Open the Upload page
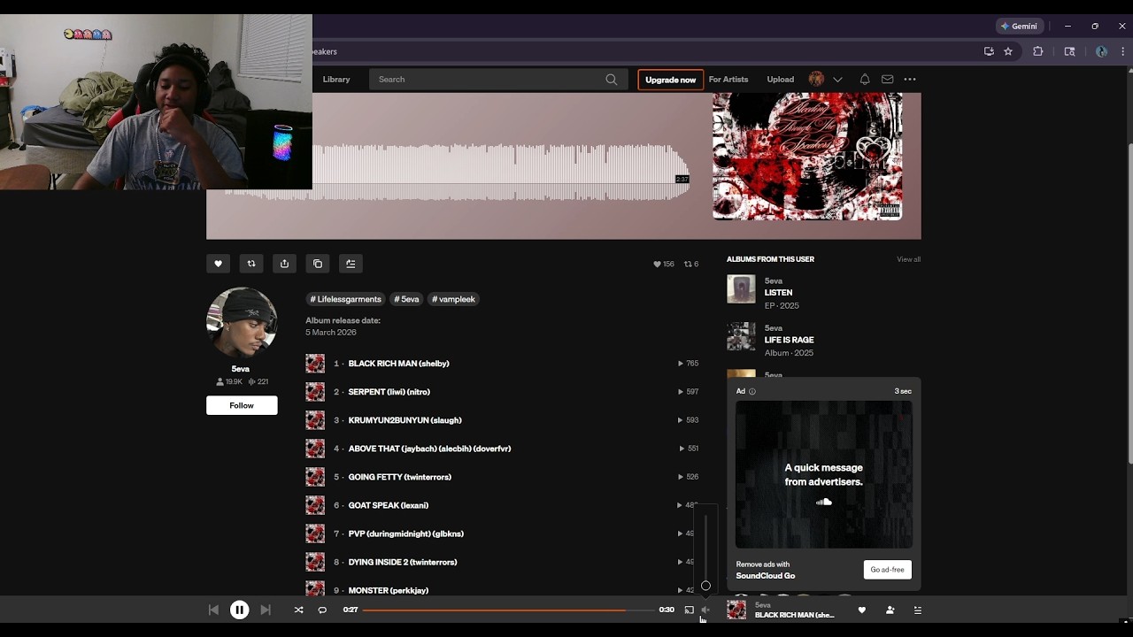The image size is (1133, 637). pyautogui.click(x=780, y=80)
